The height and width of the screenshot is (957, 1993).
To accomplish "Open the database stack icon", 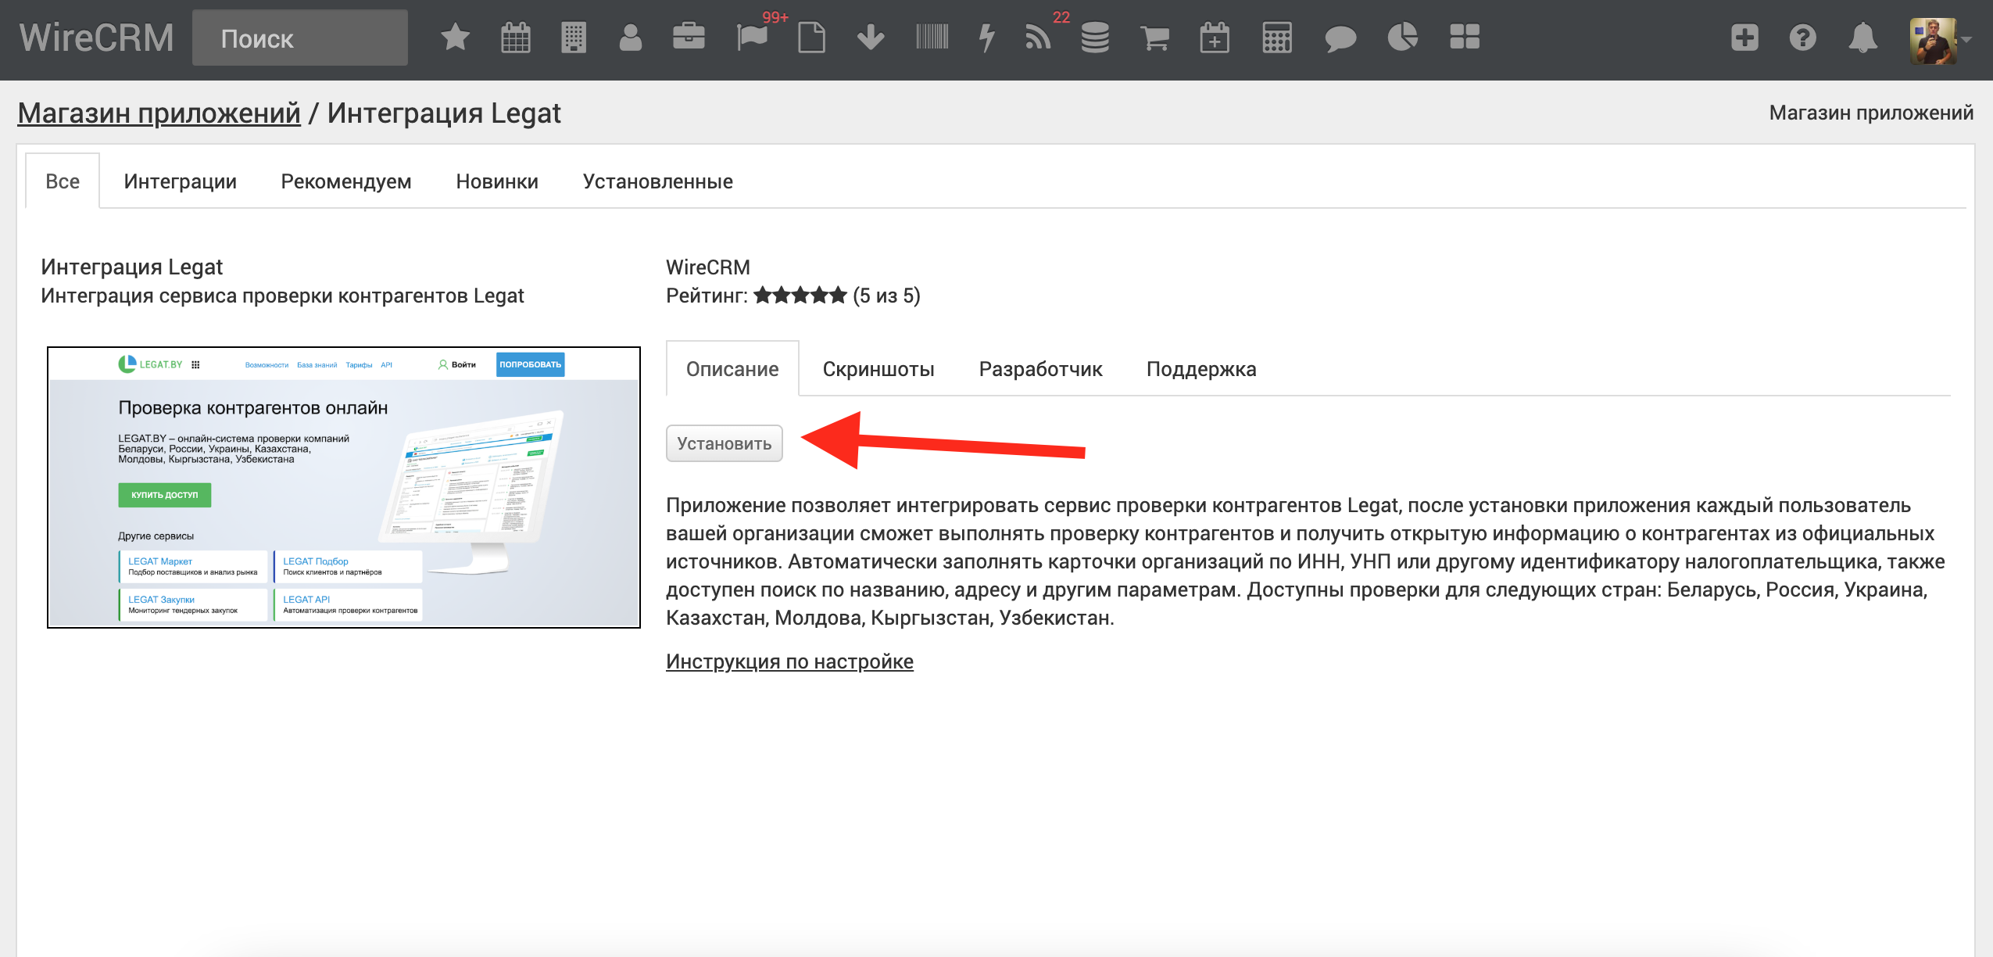I will (x=1095, y=37).
